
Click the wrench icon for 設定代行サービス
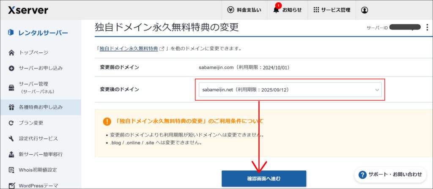pos(11,139)
